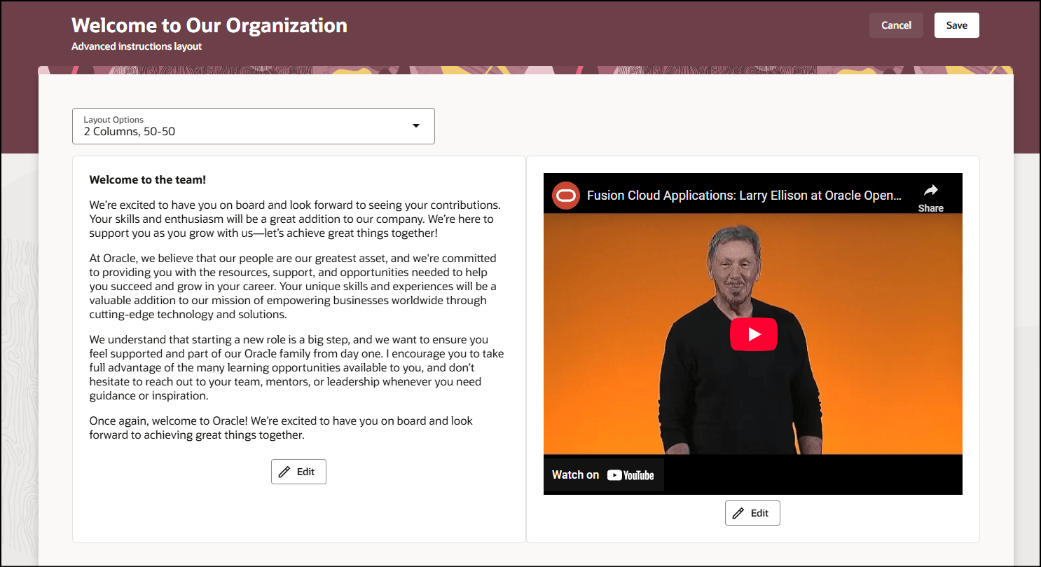
Task: Click the paragraph starting 'At Oracle, we believe'
Action: point(294,286)
